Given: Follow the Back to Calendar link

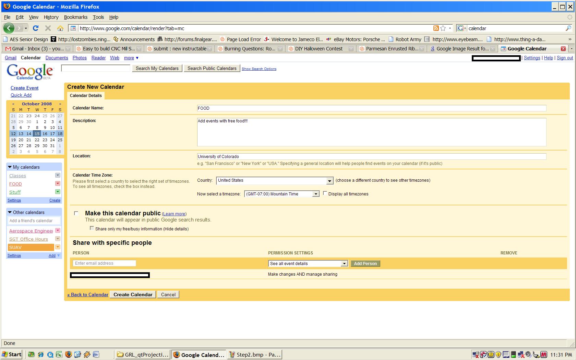Looking at the screenshot, I should pyautogui.click(x=88, y=295).
